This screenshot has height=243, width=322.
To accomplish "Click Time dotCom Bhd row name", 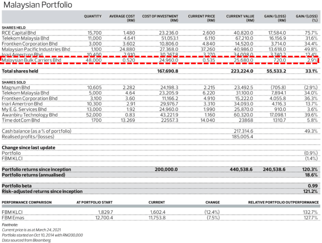I will coord(21,120).
